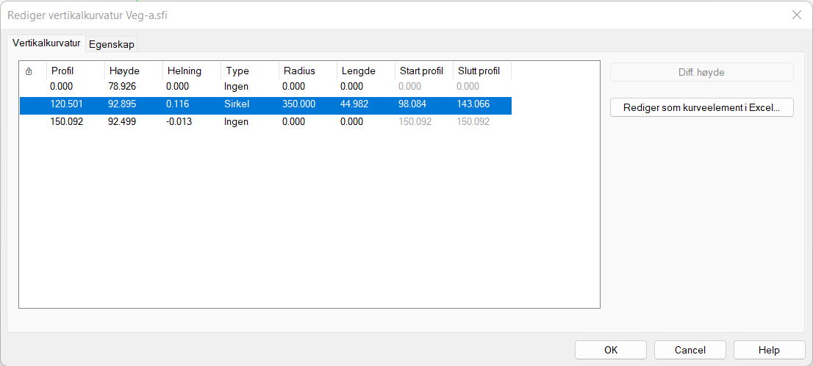Click the Lengde value 44.982

[x=354, y=104]
